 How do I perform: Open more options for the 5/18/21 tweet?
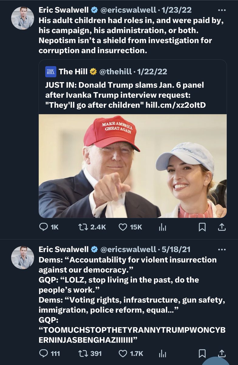click(222, 250)
